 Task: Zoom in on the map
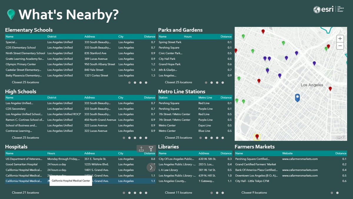(x=340, y=39)
